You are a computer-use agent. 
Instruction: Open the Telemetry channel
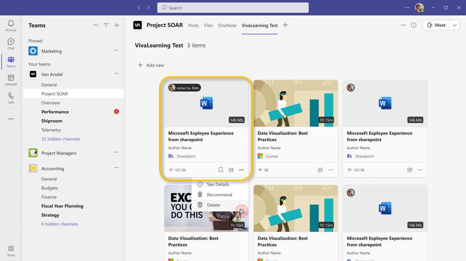click(51, 130)
